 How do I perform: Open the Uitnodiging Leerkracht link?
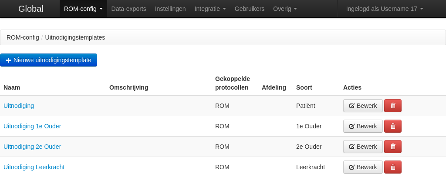[x=34, y=167]
